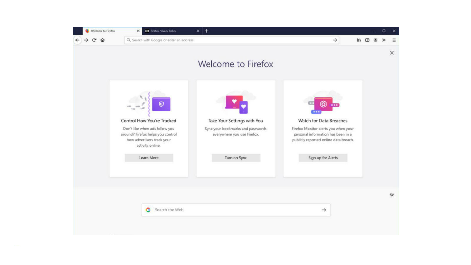
Task: Open the Firefox account icon
Action: click(375, 40)
